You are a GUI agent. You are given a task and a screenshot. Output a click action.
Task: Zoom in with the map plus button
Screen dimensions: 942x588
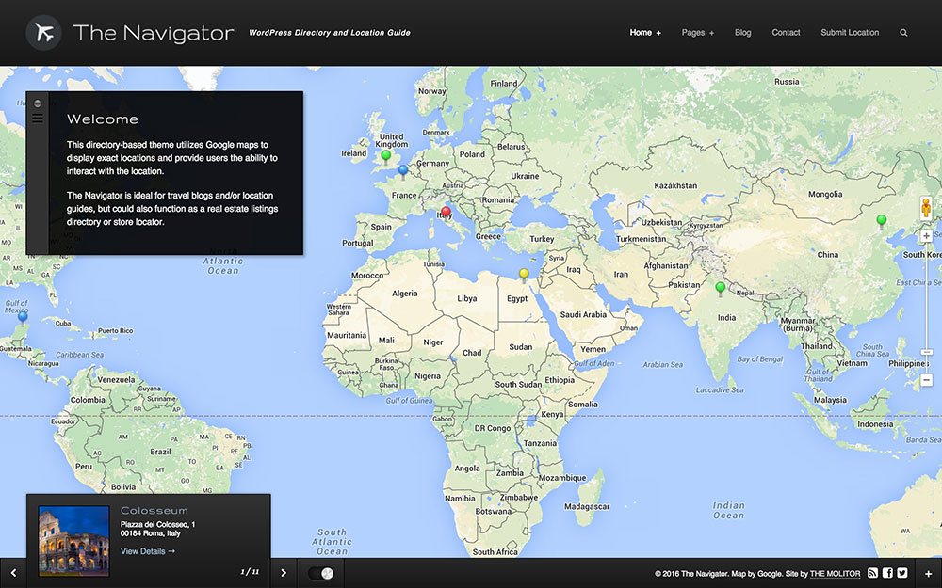926,236
